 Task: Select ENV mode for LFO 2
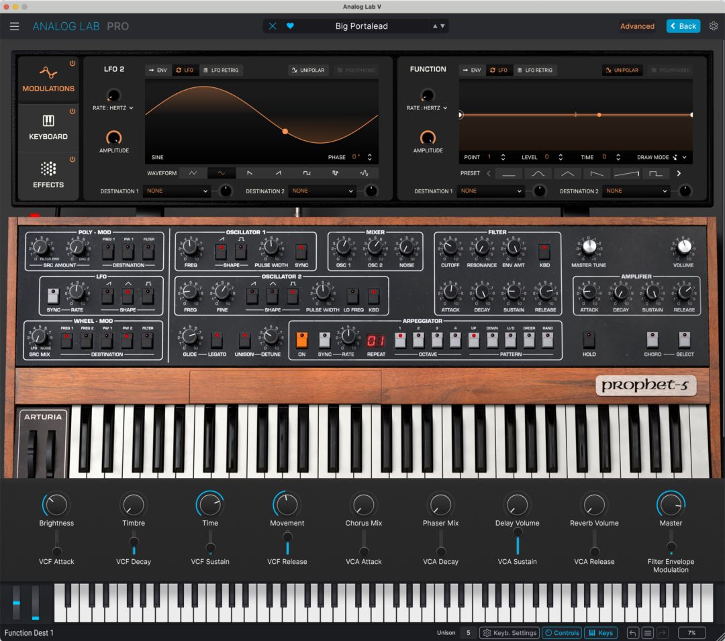(158, 70)
